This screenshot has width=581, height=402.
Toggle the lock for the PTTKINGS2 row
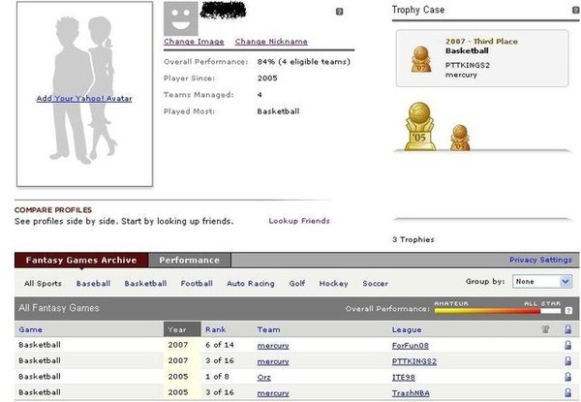point(567,361)
